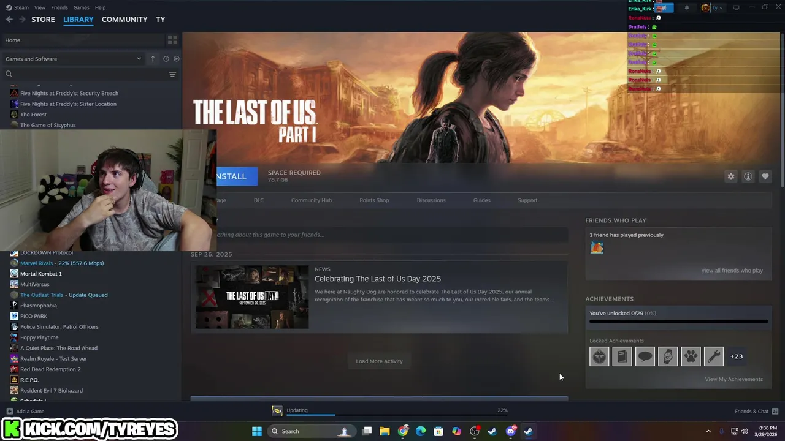Open Guides link
Image resolution: width=785 pixels, height=441 pixels.
point(481,200)
